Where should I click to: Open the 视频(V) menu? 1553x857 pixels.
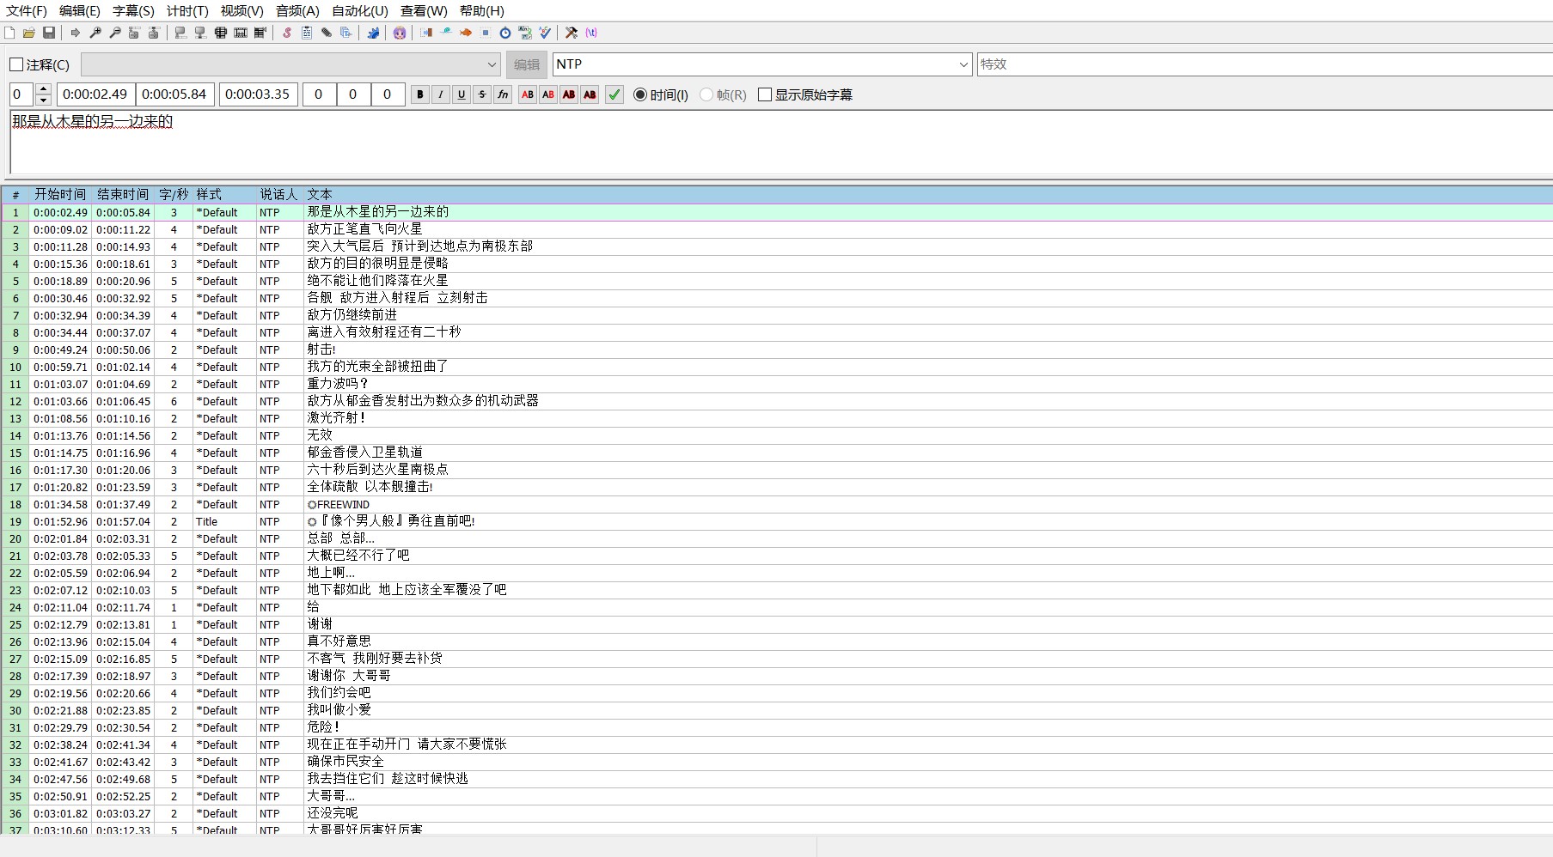(x=242, y=11)
